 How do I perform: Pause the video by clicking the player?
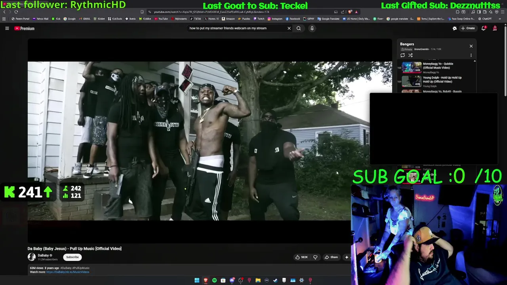210,141
